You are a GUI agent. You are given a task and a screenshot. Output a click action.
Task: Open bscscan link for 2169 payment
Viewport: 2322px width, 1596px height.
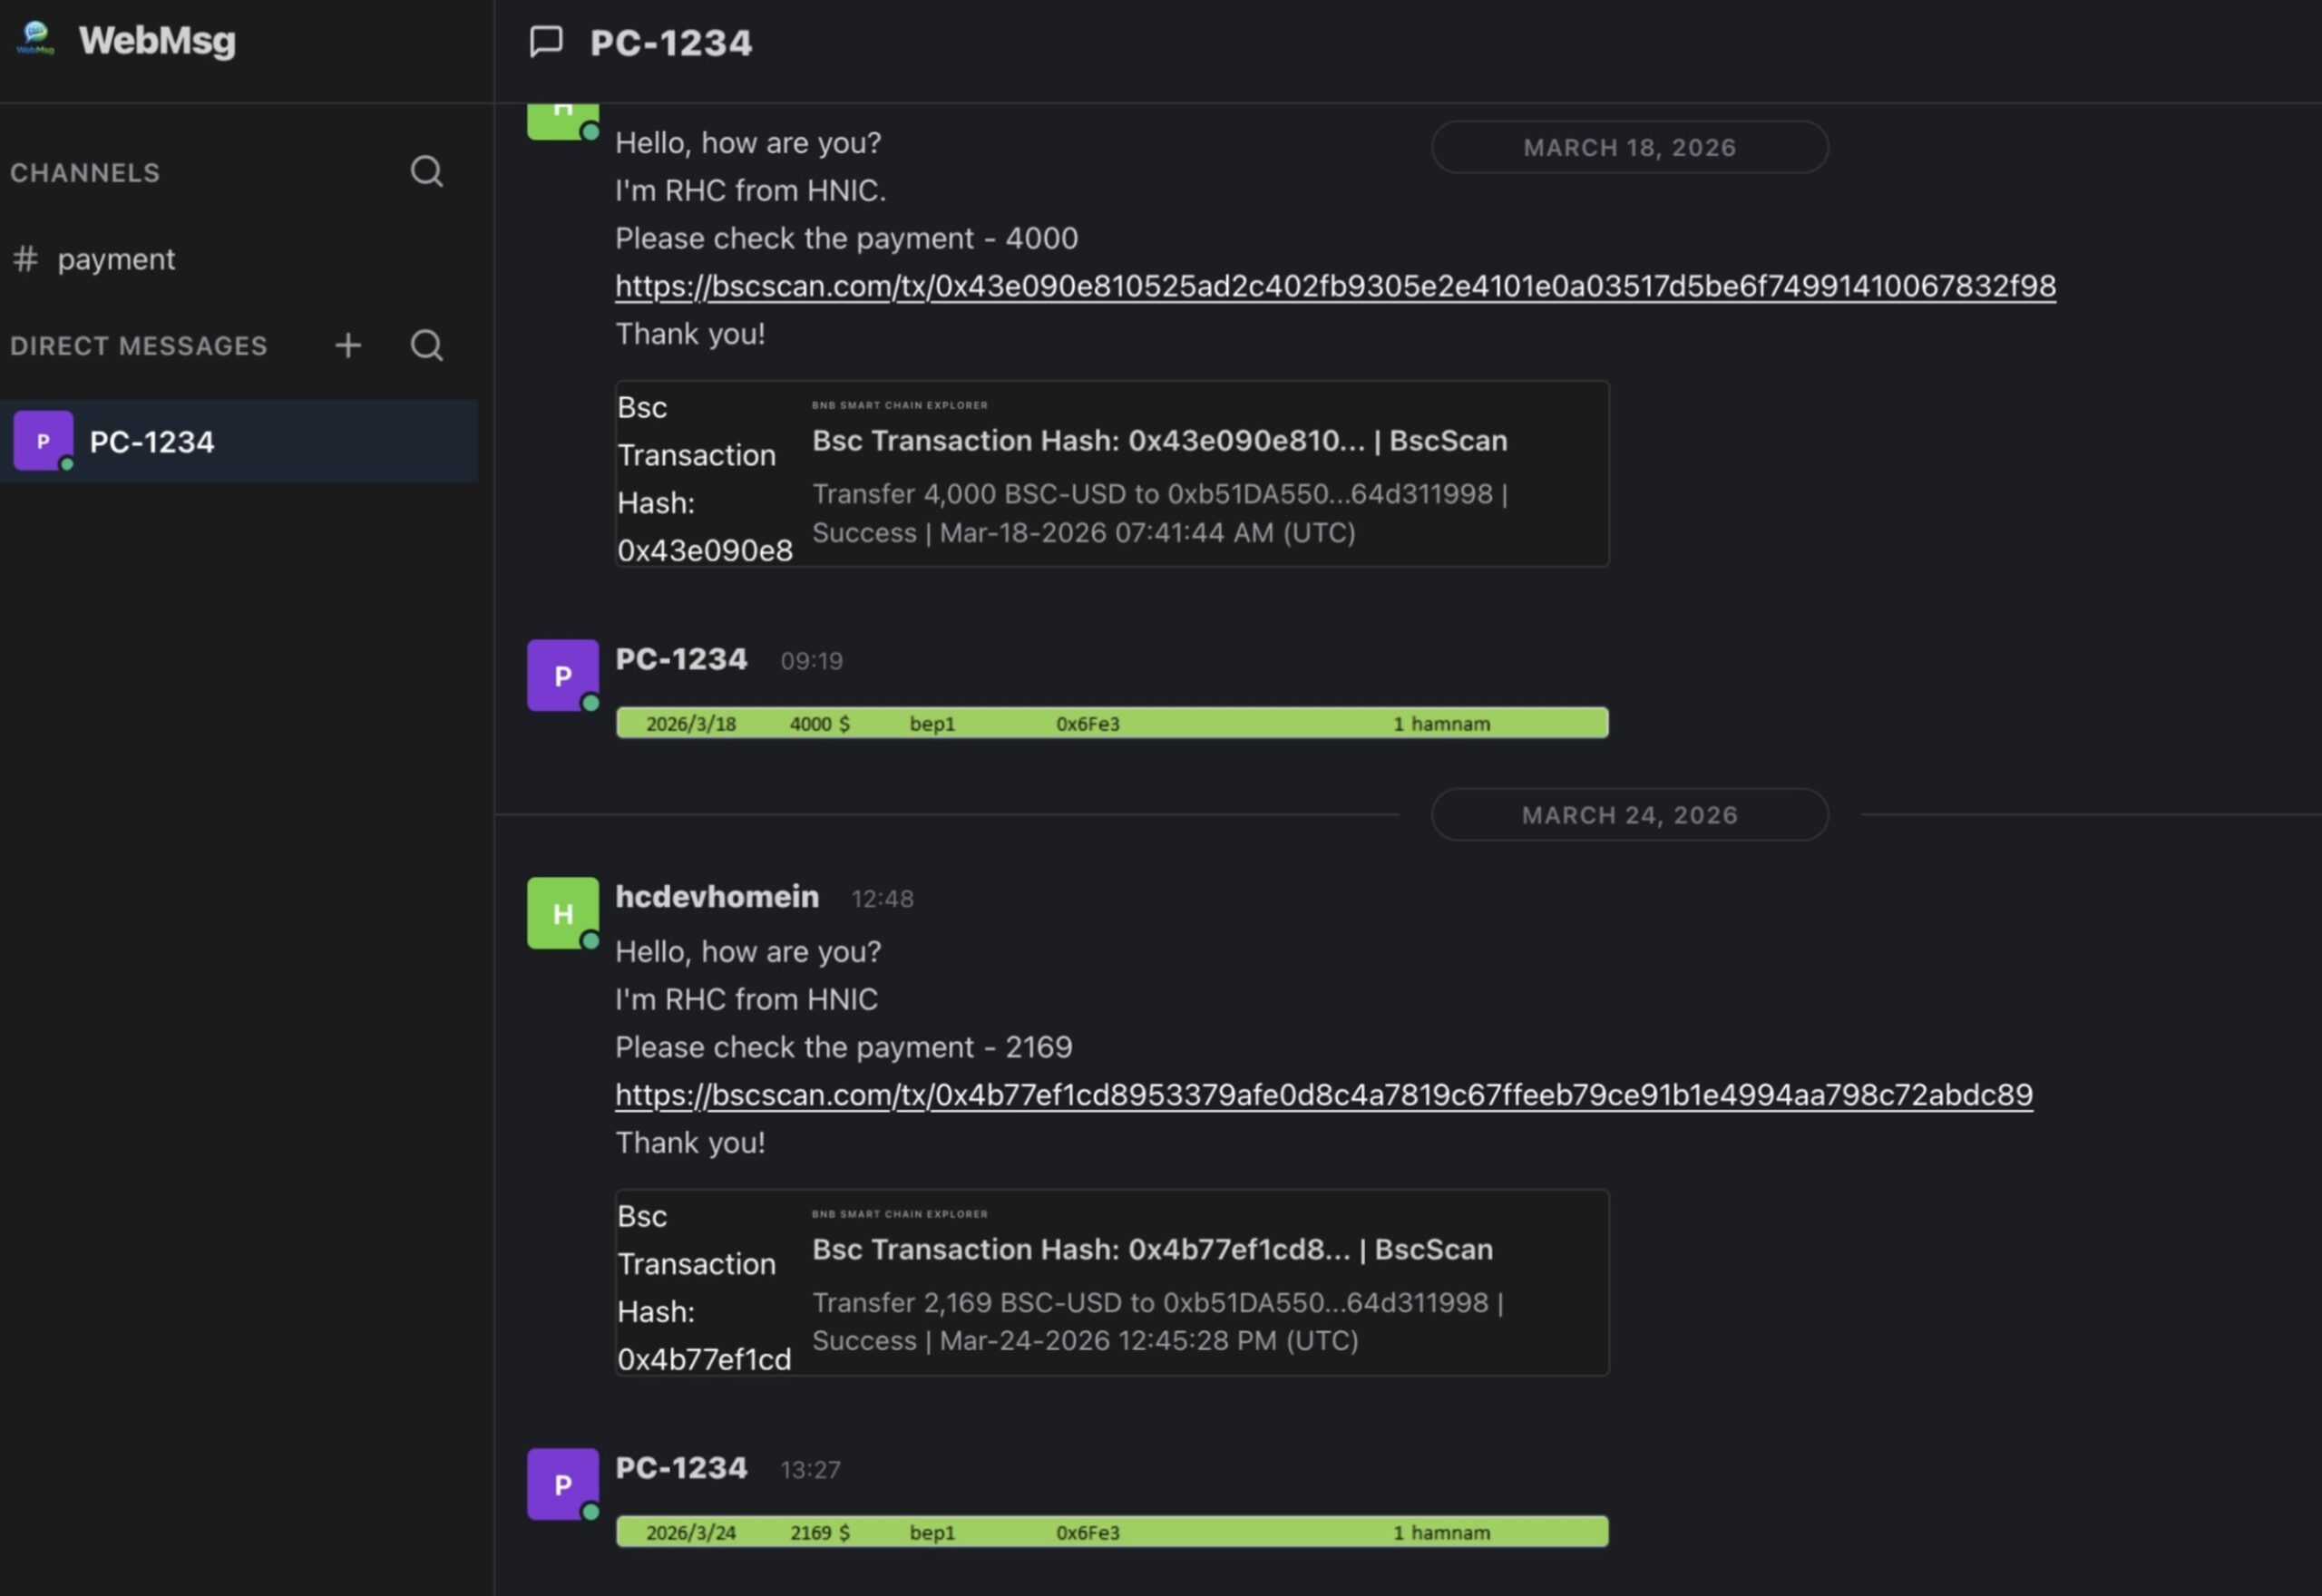1323,1095
